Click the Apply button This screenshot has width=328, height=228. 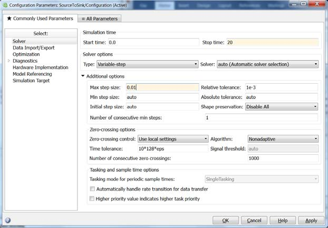pyautogui.click(x=311, y=220)
